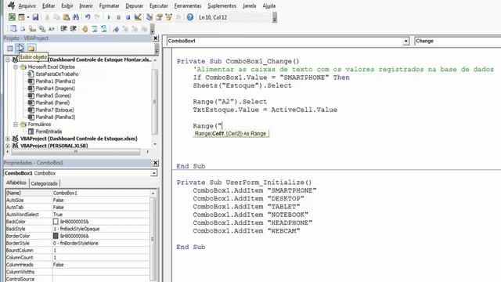This screenshot has width=501, height=282.
Task: Outdent the code with the Outdent icon
Action: tap(73, 29)
